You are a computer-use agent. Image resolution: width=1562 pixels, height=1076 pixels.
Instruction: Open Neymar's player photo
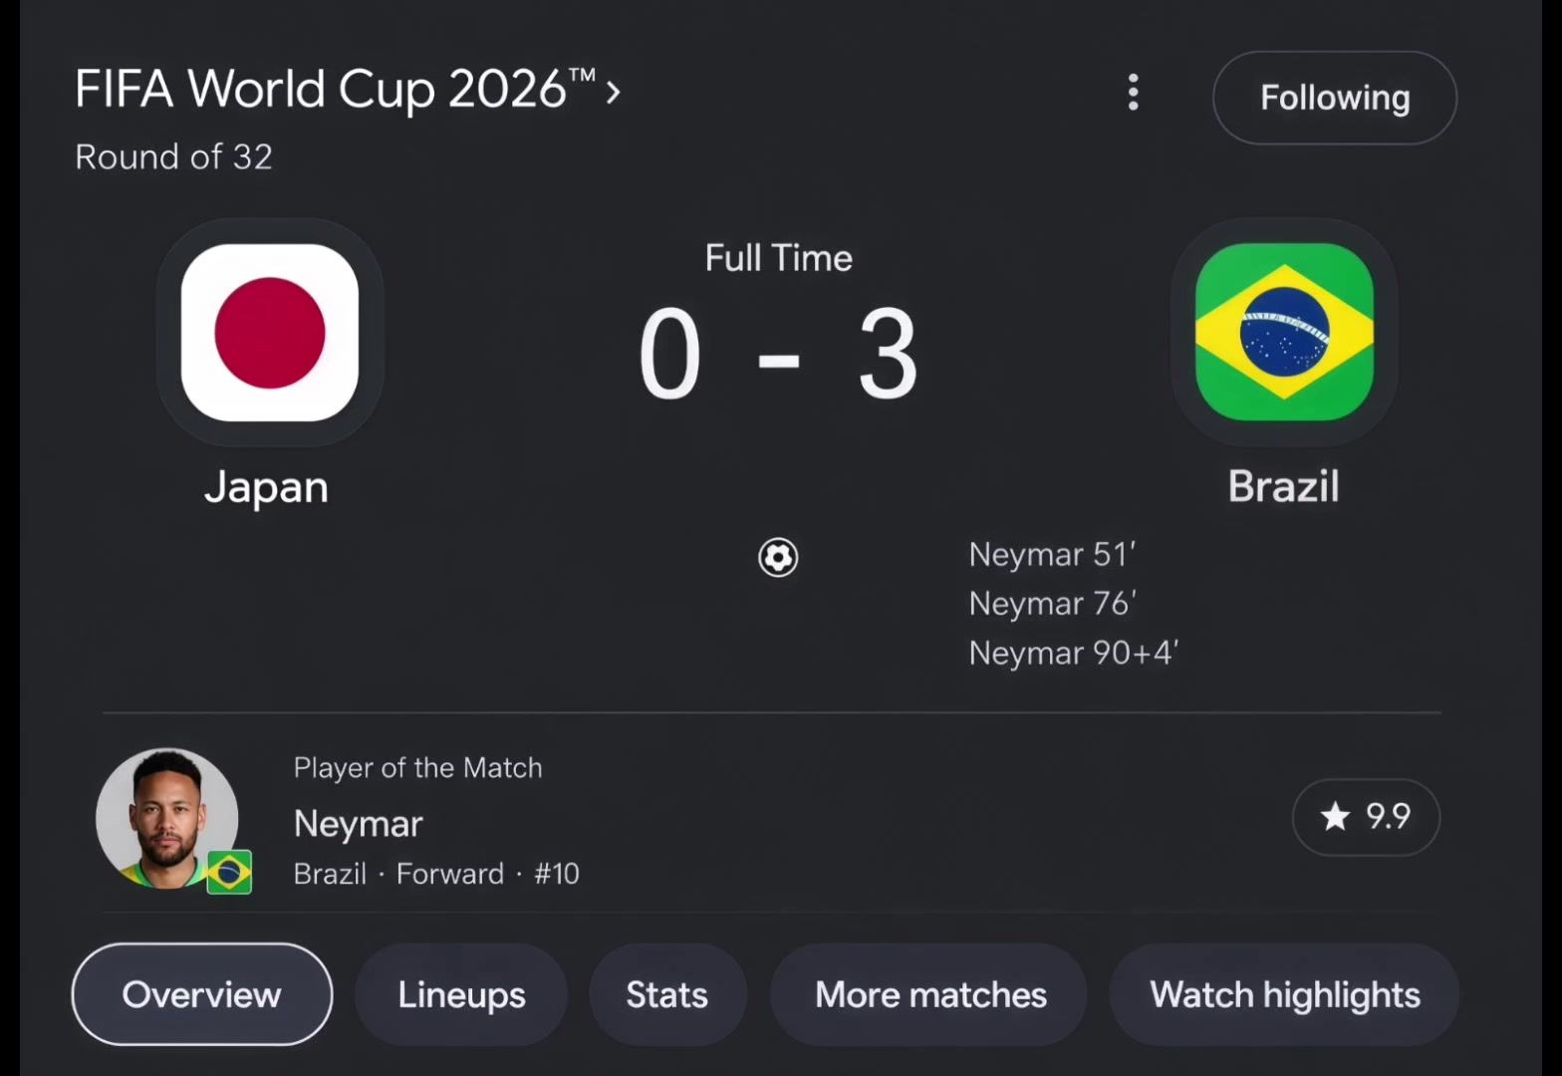(x=167, y=819)
